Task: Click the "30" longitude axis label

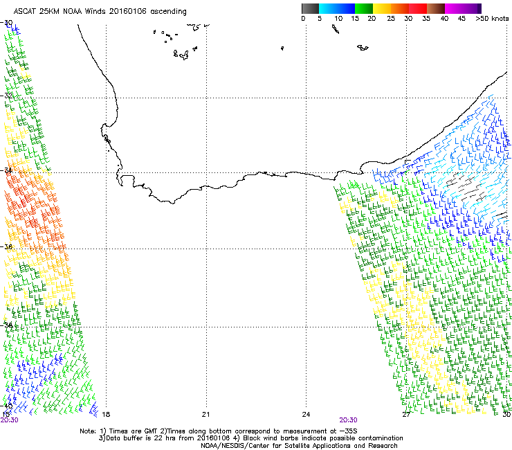Action: point(506,415)
